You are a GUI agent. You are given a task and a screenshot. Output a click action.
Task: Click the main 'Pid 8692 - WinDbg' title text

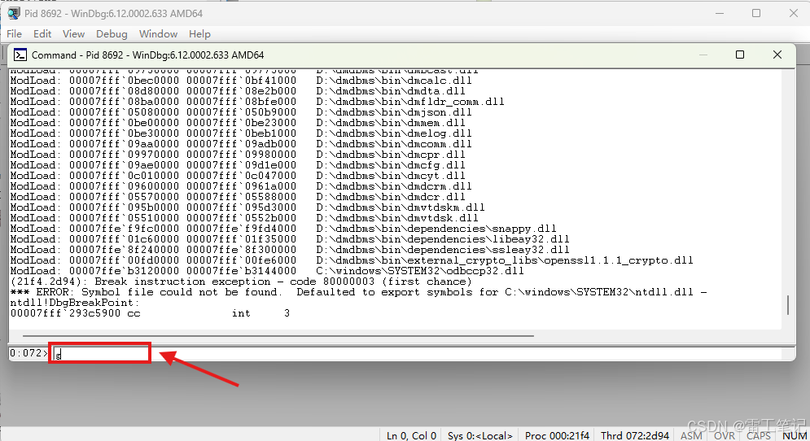pos(114,14)
